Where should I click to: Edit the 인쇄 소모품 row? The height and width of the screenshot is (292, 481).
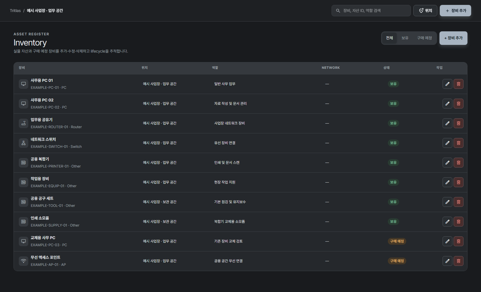coord(447,222)
